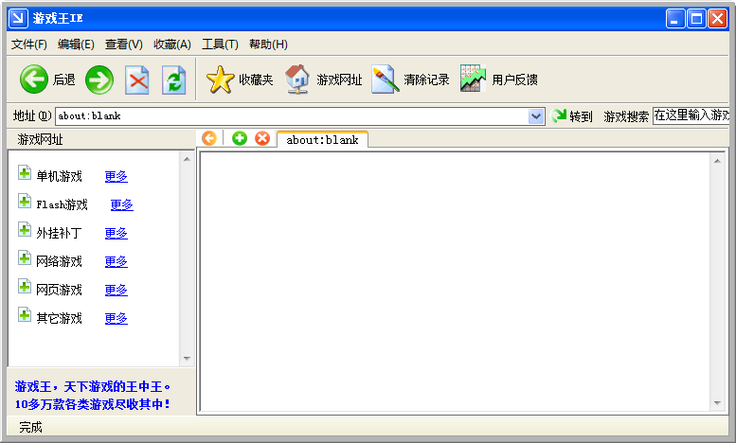Click the green Back arrow icon

(x=34, y=80)
